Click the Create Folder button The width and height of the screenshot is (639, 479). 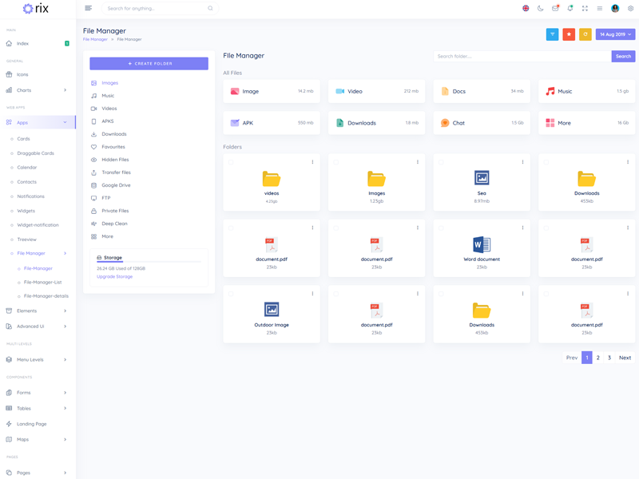point(149,63)
